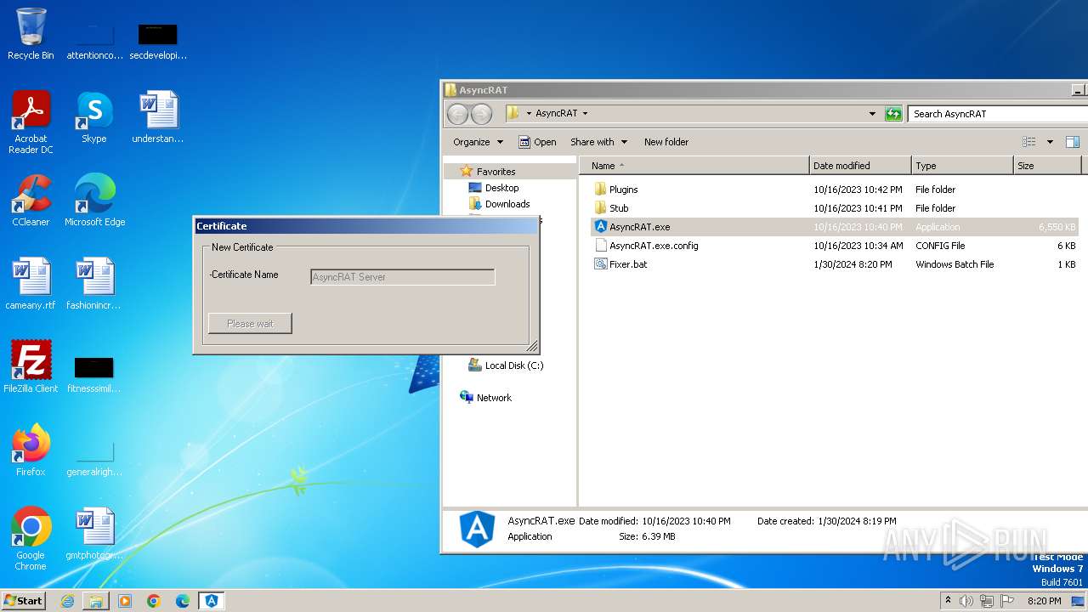Open Acrobat Reader DC desktop shortcut

point(31,122)
